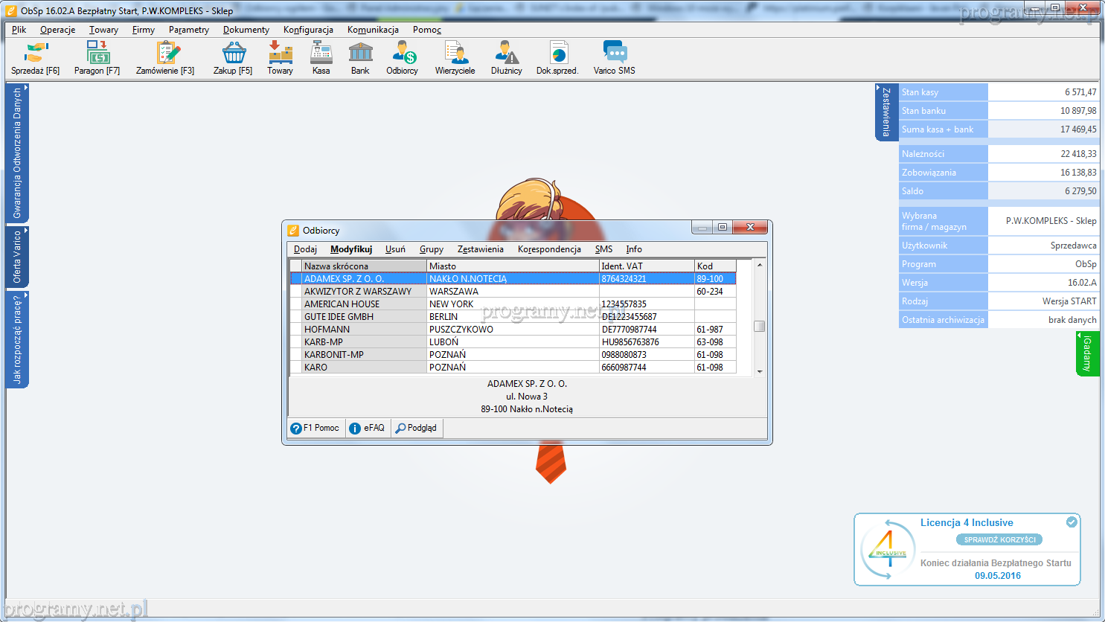Image resolution: width=1105 pixels, height=622 pixels.
Task: Open the Konfiguracja menu
Action: point(308,30)
